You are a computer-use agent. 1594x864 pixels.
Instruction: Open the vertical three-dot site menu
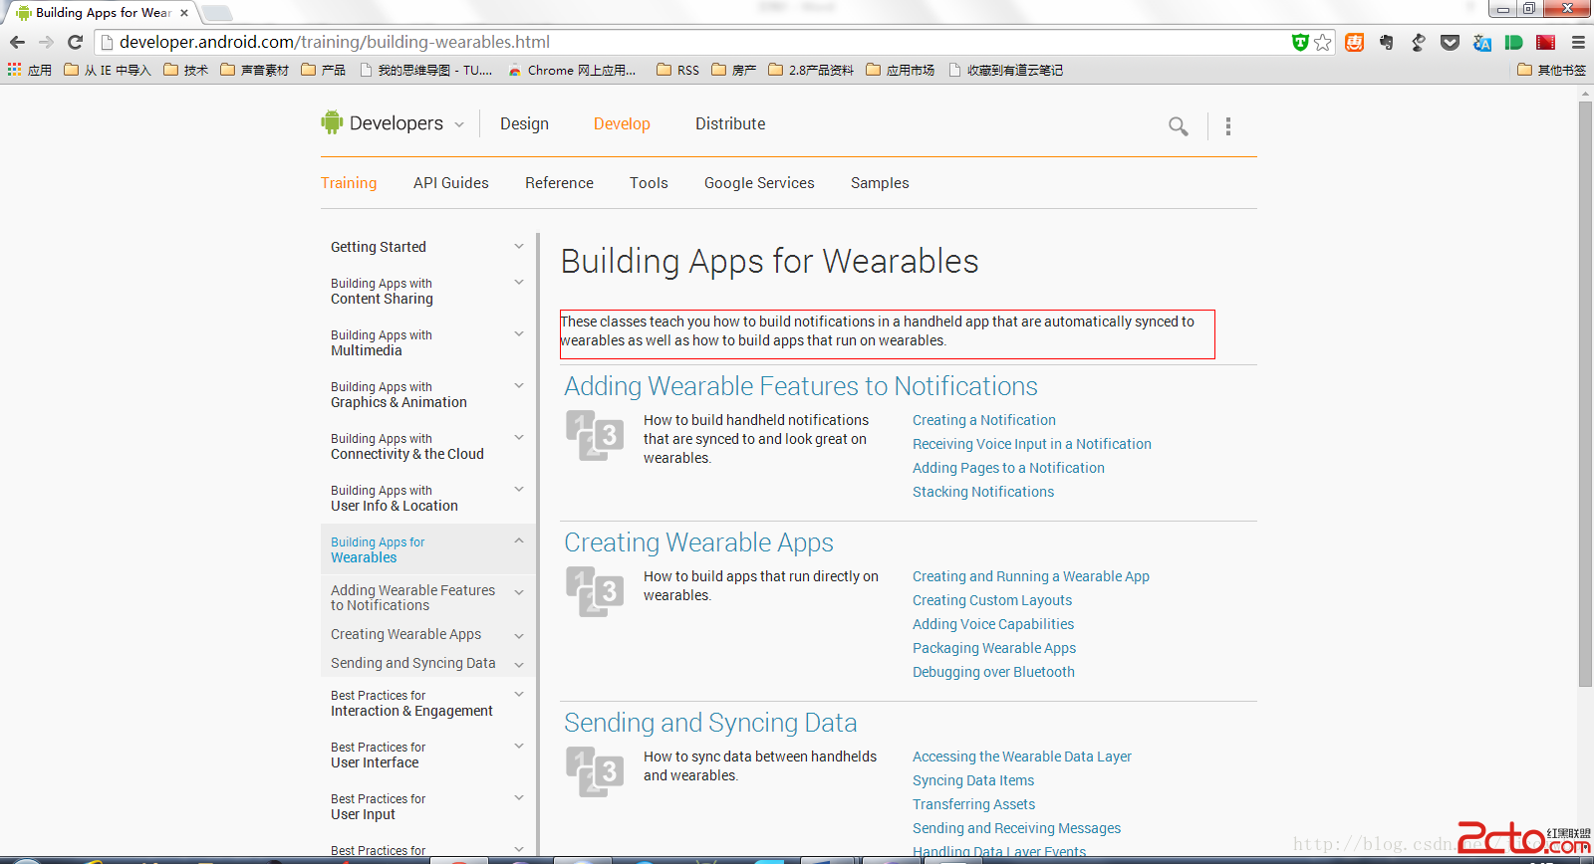coord(1227,126)
